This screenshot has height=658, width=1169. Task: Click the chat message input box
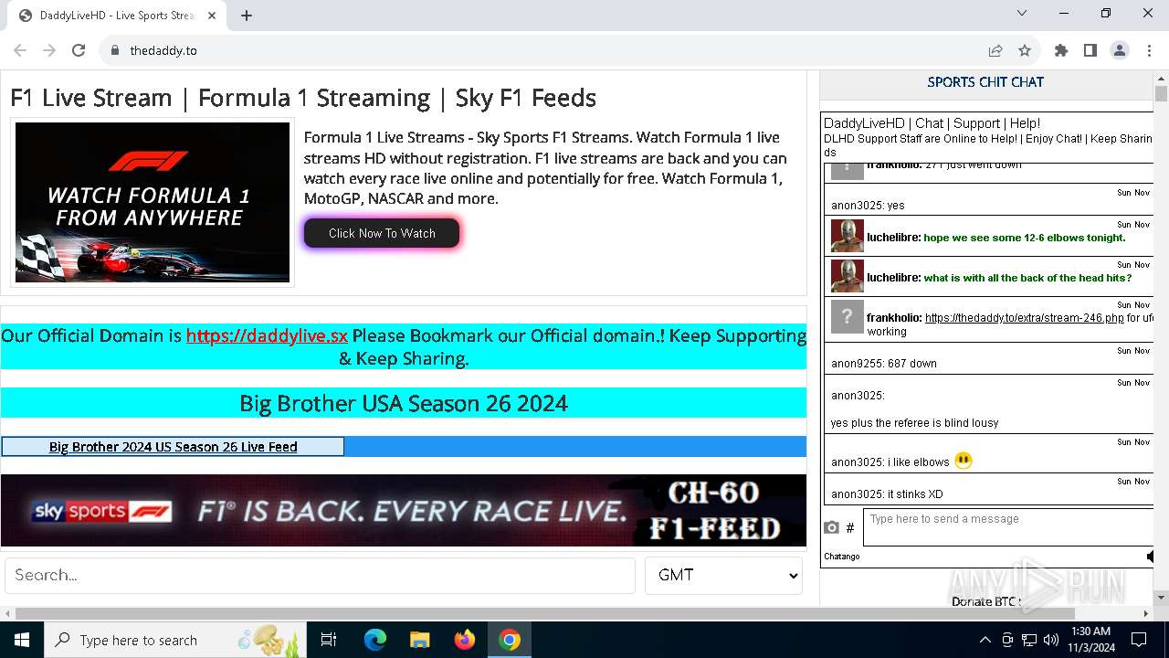click(1008, 527)
